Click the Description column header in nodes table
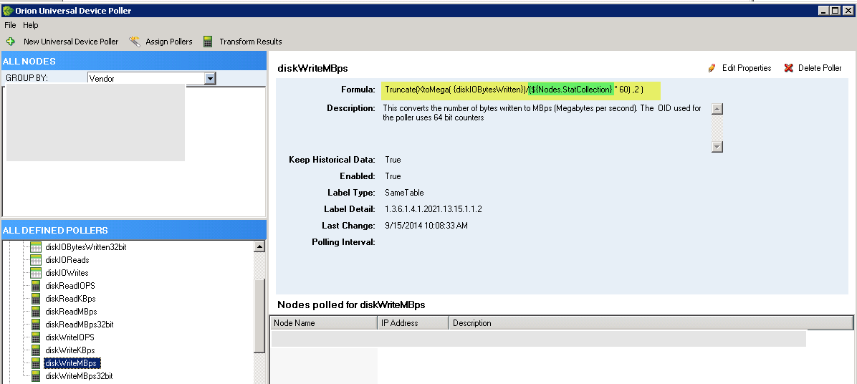The width and height of the screenshot is (857, 384). 651,323
